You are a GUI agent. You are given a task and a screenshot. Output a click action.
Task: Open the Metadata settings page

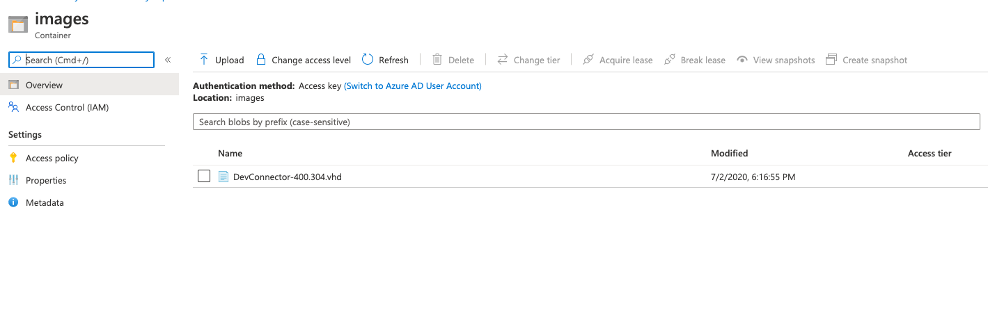pos(45,202)
